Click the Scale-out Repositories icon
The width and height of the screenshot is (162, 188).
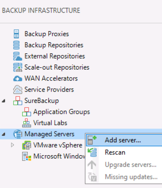[18, 67]
